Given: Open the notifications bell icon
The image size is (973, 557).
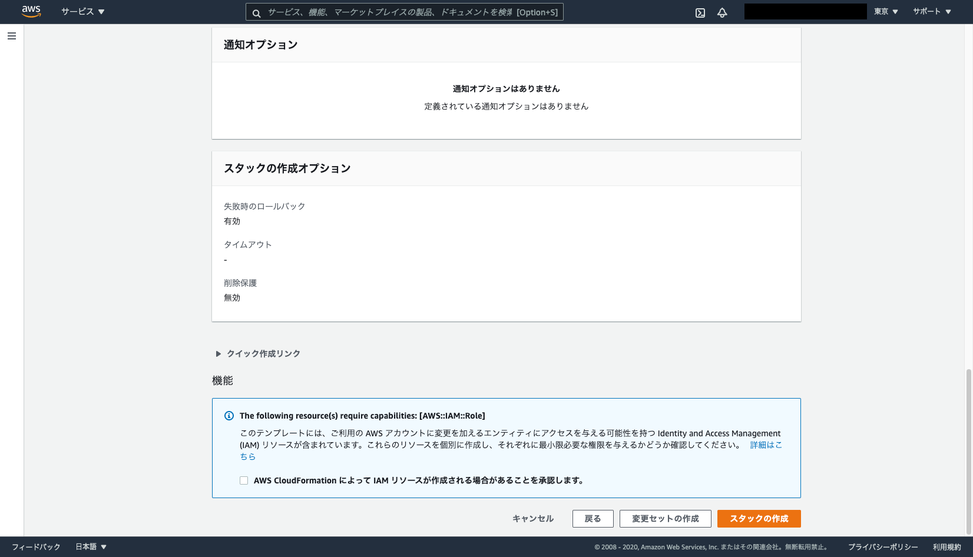Looking at the screenshot, I should point(722,12).
